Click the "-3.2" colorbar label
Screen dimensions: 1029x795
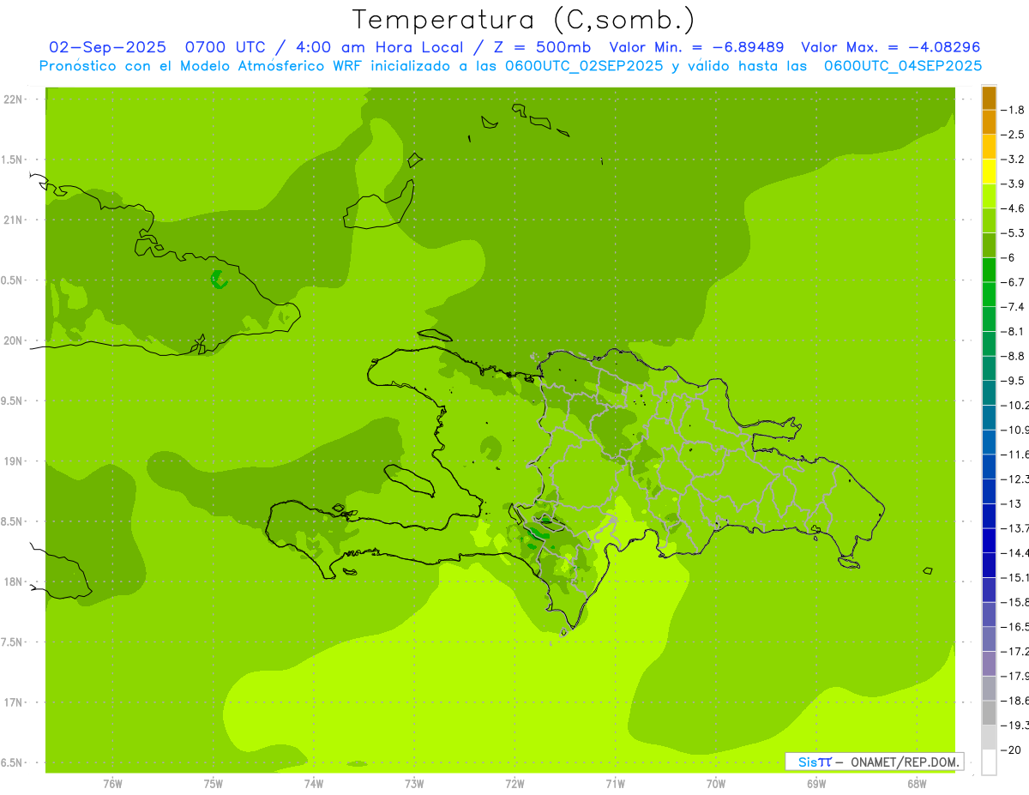tap(1012, 160)
